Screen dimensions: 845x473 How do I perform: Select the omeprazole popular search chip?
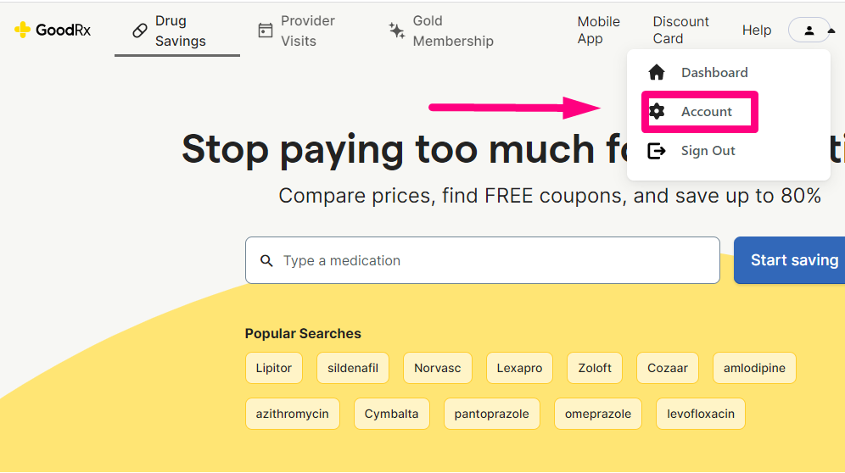coord(597,414)
